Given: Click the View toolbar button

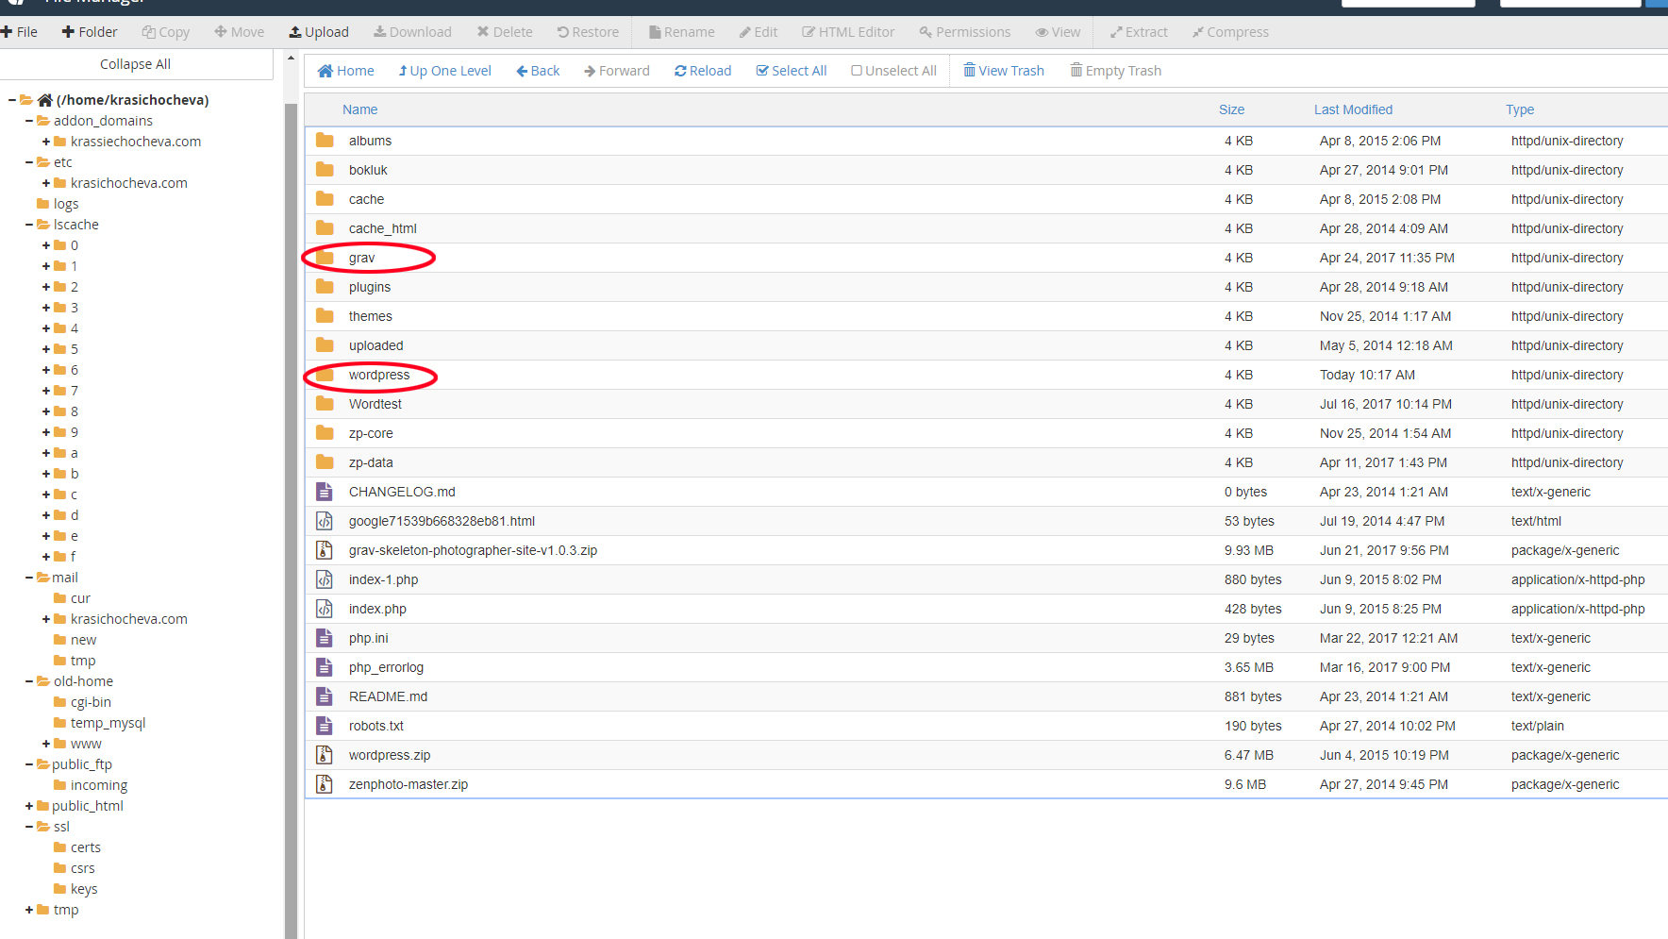Looking at the screenshot, I should tap(1058, 32).
